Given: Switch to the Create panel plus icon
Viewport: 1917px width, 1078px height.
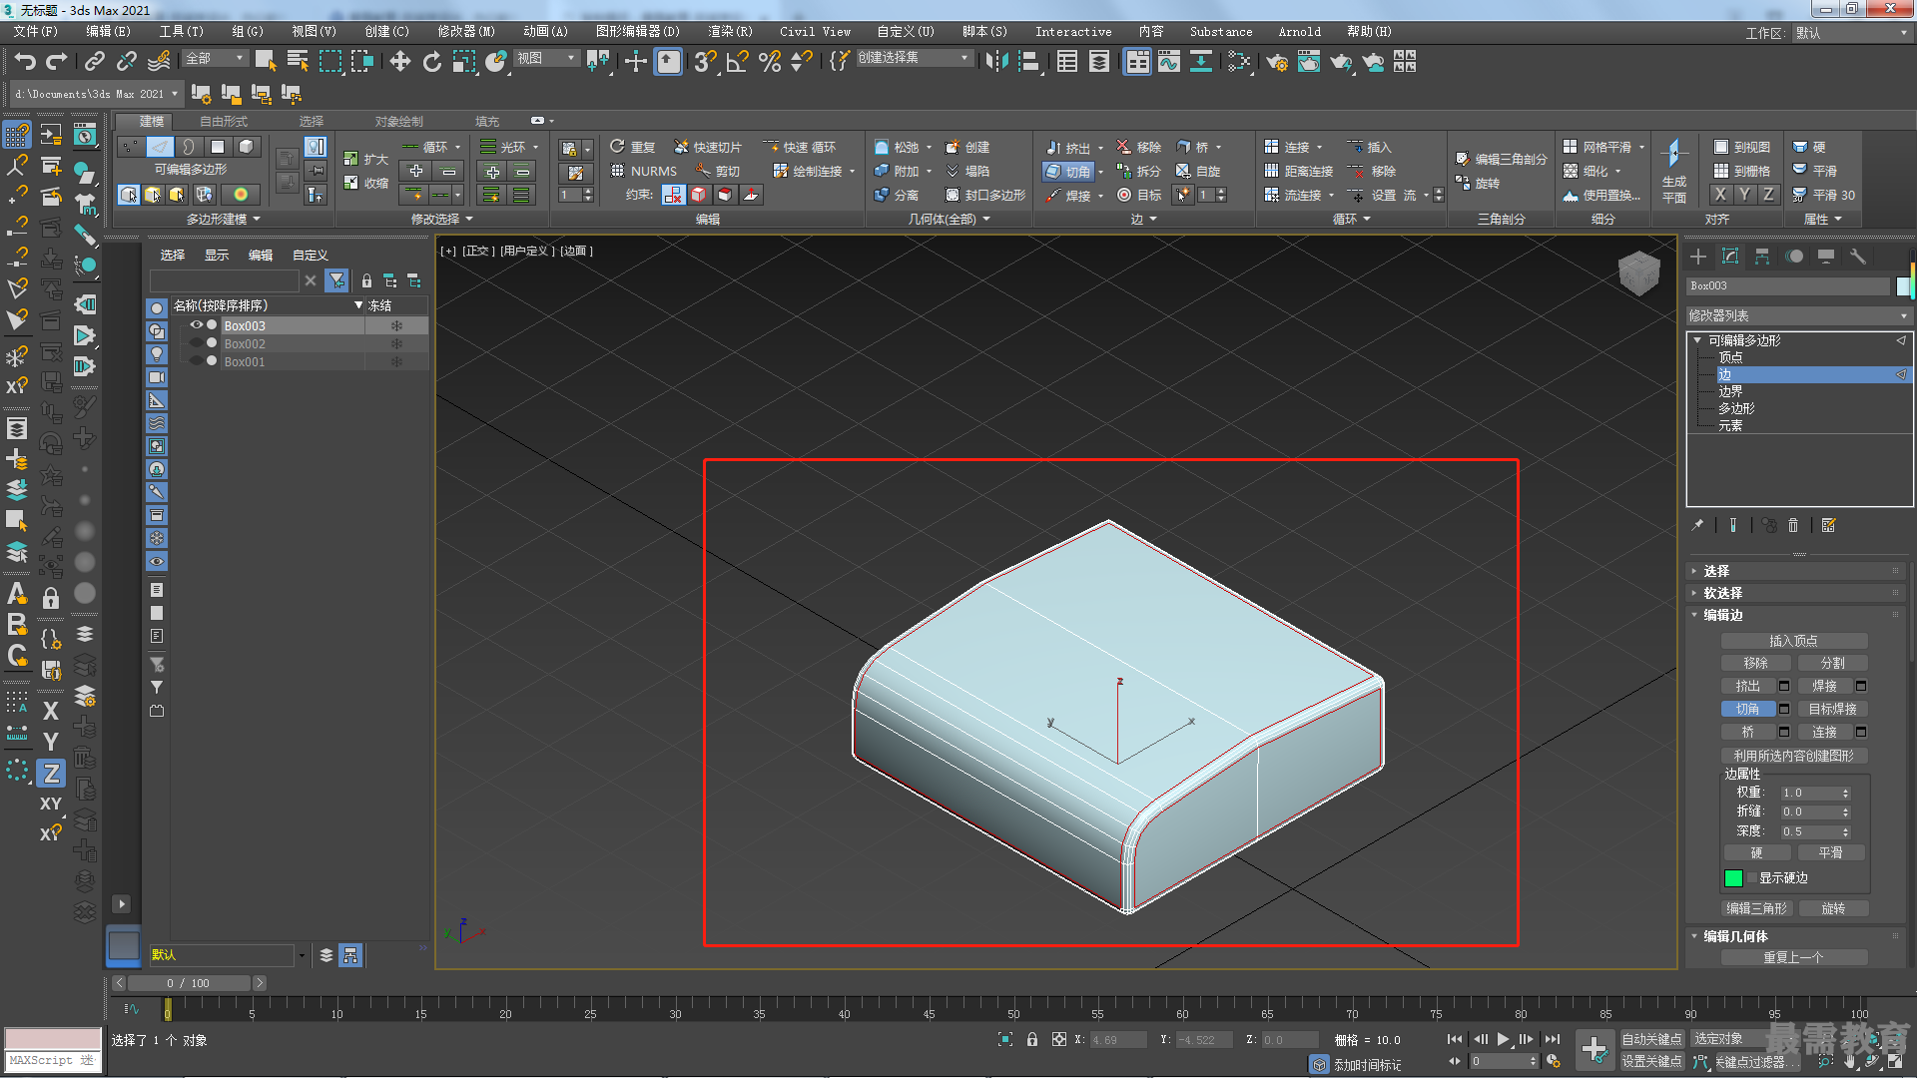Looking at the screenshot, I should pos(1698,257).
